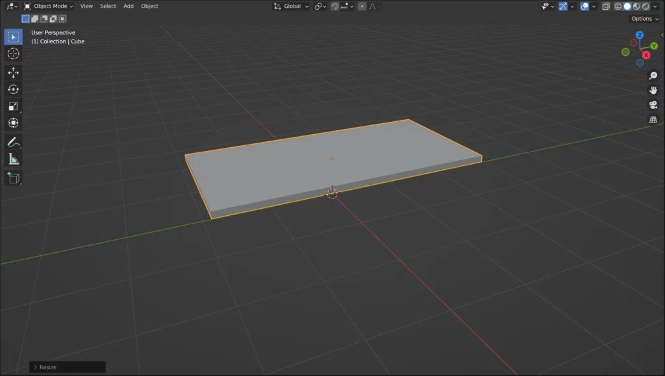Enable X-Ray viewport toggle

(607, 6)
